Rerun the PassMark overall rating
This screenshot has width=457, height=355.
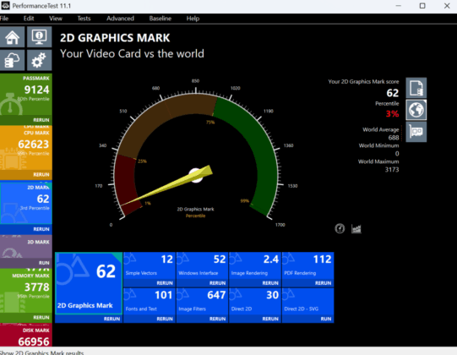[41, 120]
